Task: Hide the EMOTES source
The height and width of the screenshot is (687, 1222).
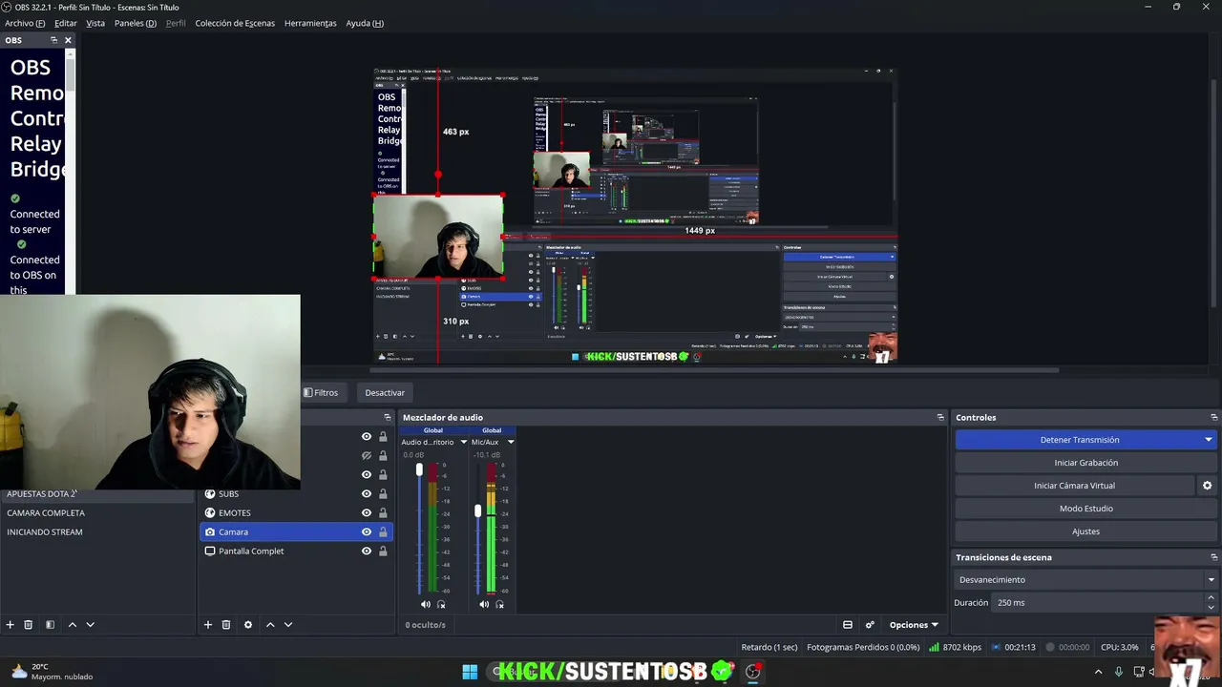Action: (x=366, y=513)
